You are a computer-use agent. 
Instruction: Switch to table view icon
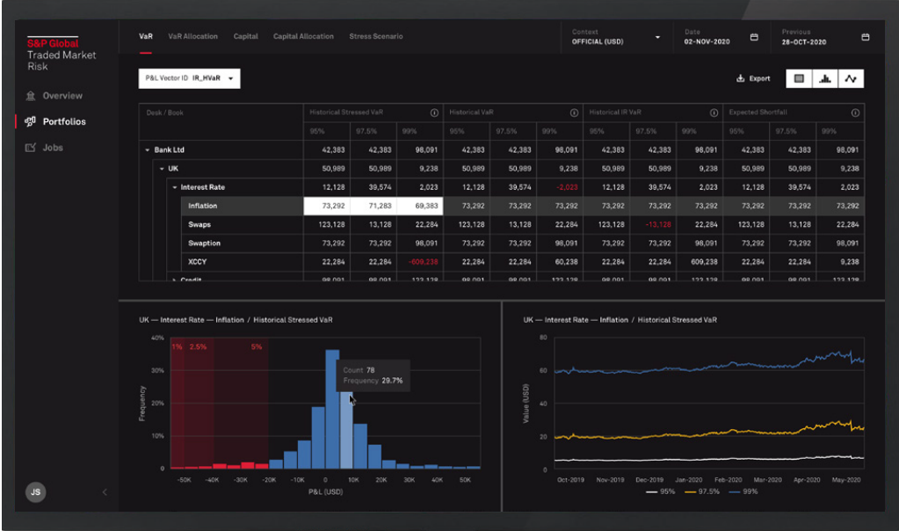799,79
